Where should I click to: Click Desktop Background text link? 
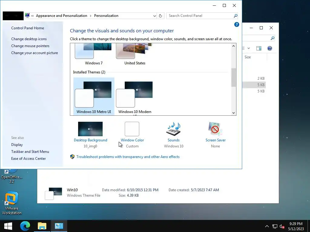point(90,140)
